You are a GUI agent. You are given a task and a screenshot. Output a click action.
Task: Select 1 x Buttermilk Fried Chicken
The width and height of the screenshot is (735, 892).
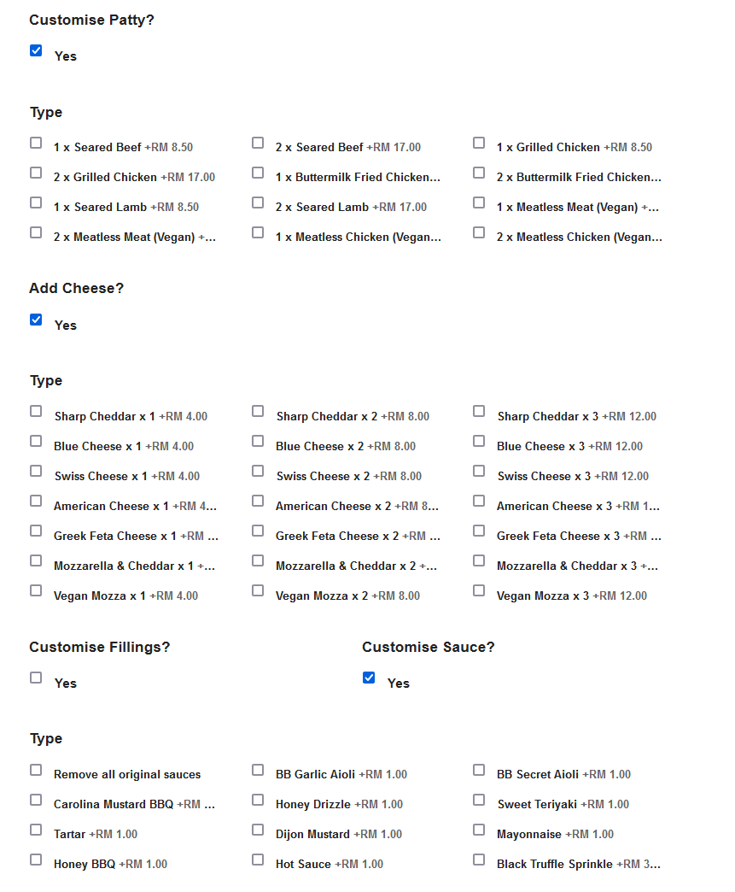click(x=258, y=172)
